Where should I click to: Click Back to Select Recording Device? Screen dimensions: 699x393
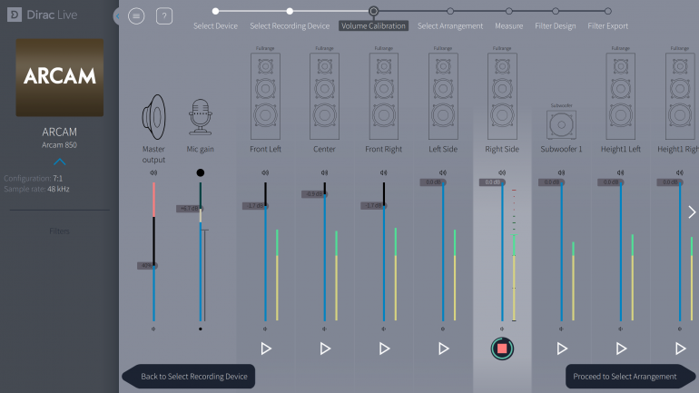coord(191,376)
